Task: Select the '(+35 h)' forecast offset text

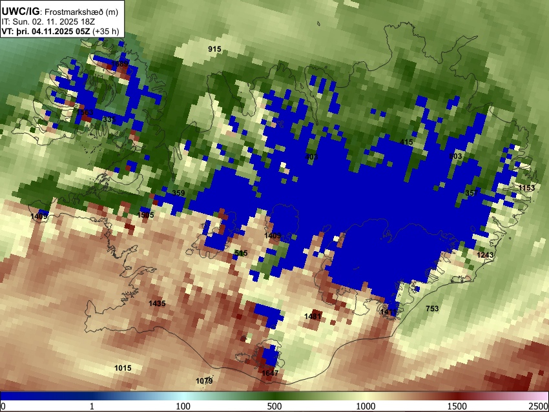Action: pos(106,31)
